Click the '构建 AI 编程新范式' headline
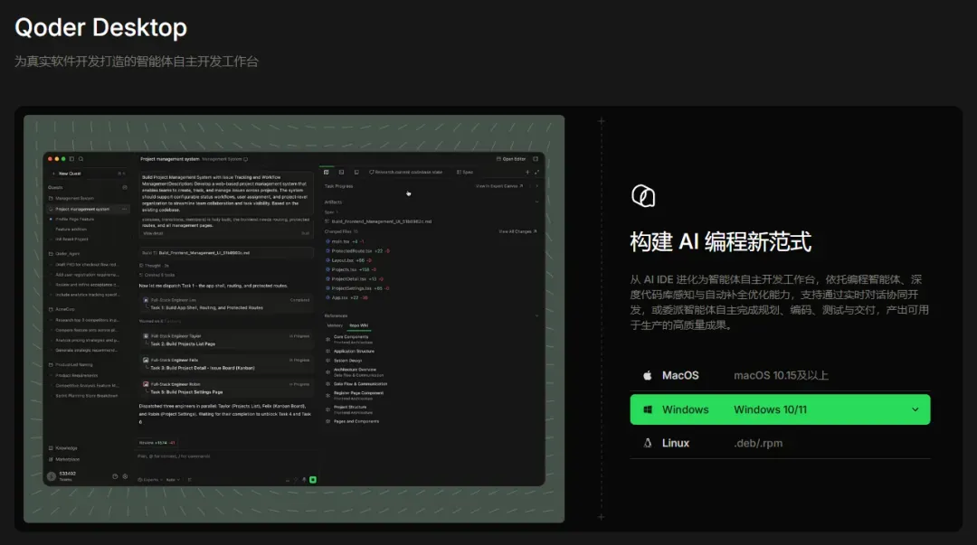 point(720,241)
